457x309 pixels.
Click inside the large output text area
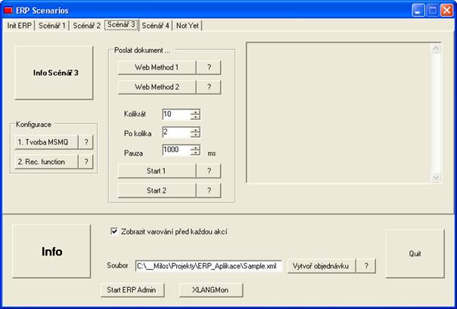pos(339,113)
